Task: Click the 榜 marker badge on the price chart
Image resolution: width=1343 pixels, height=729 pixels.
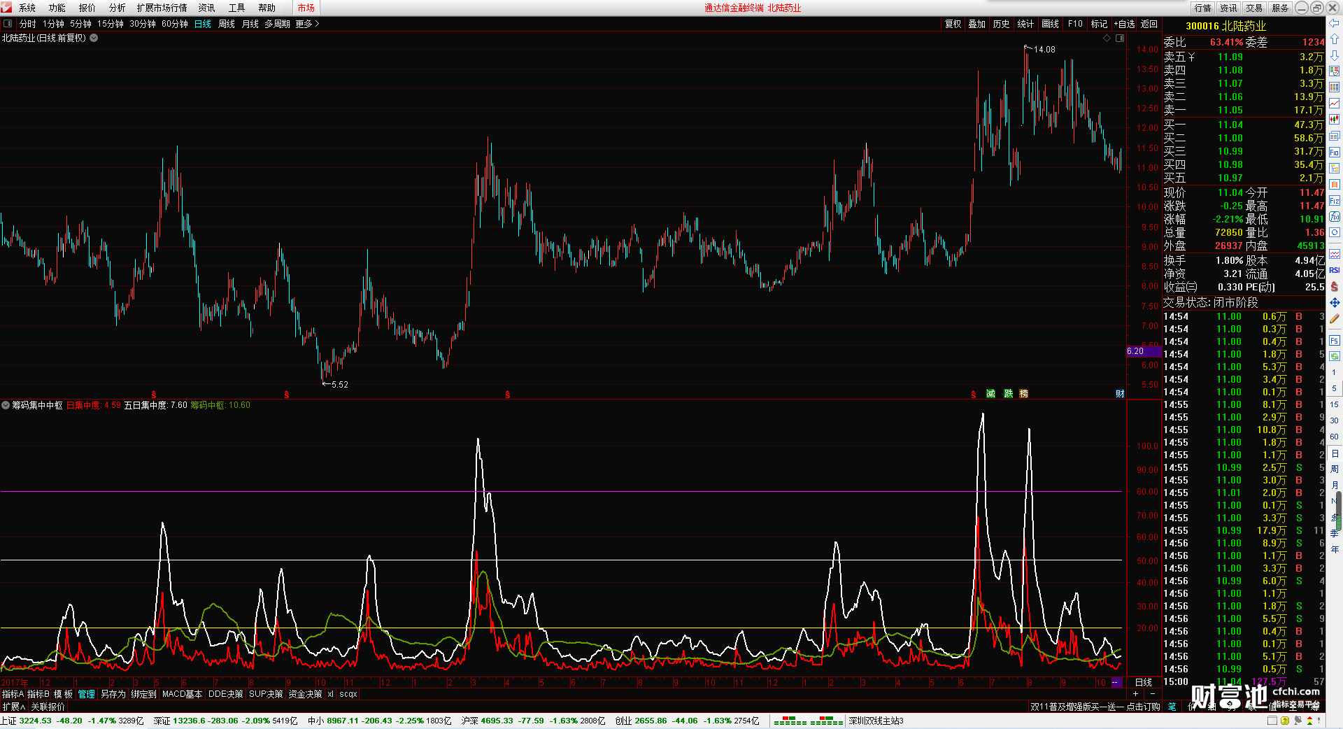Action: point(1024,394)
